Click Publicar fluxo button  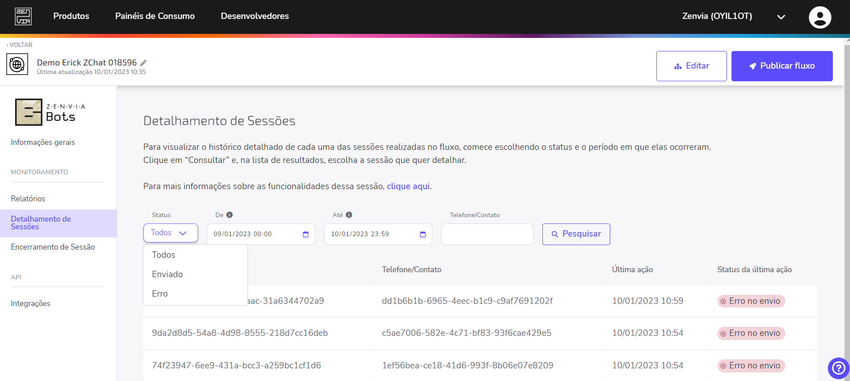click(x=782, y=66)
